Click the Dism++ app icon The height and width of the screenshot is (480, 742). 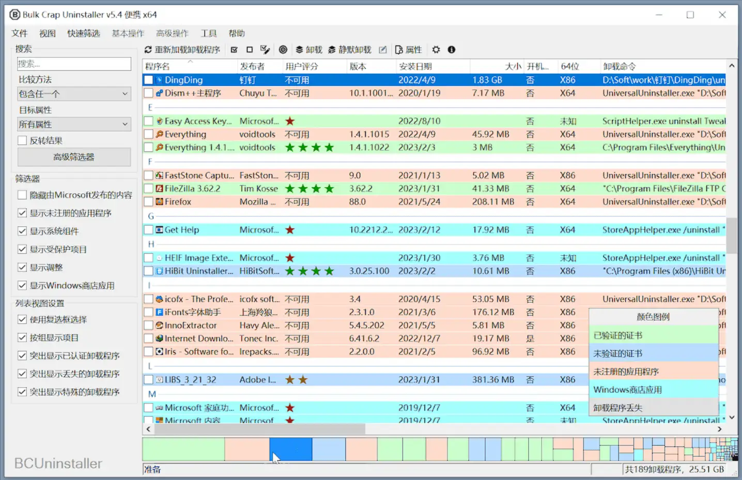click(x=160, y=93)
